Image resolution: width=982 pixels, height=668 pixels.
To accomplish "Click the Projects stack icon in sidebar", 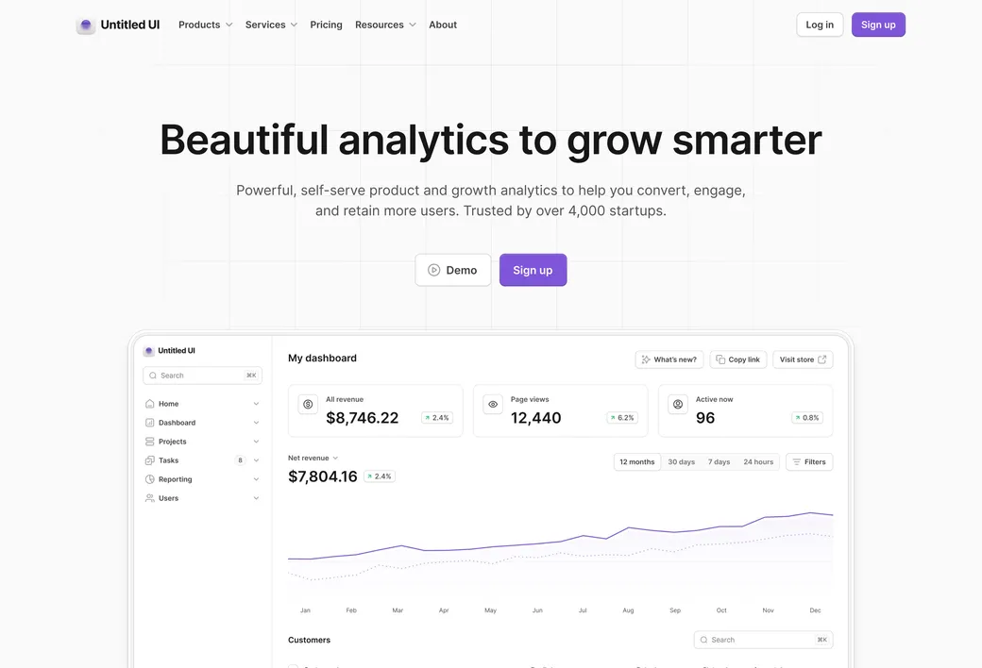I will coord(150,442).
